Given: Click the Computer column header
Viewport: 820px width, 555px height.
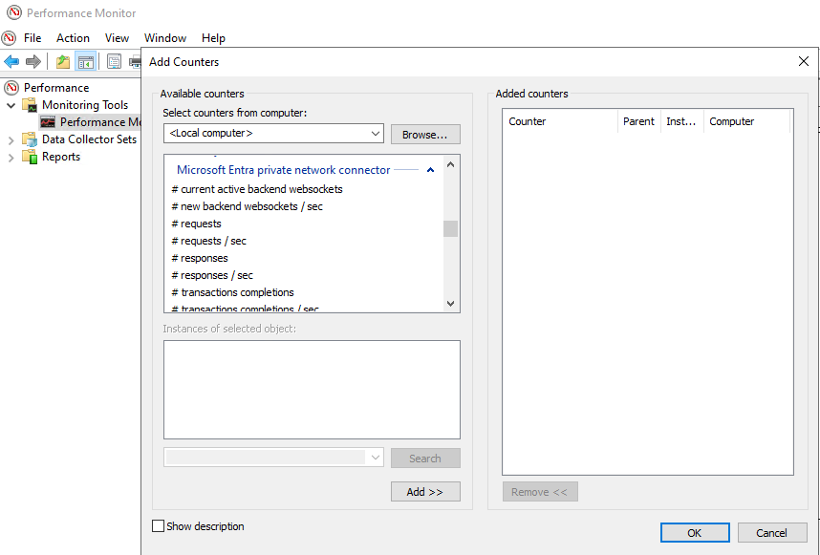Looking at the screenshot, I should [746, 121].
